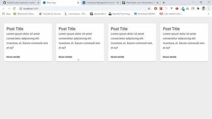Screen dimensions: 212x119
Task: Open the faint extension icon left of the funnel
Action: click(x=166, y=9)
